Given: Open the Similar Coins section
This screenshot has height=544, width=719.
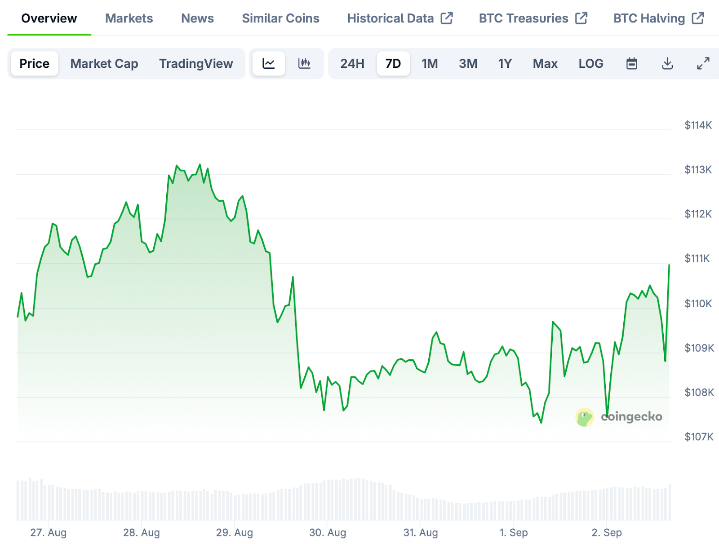Looking at the screenshot, I should 280,18.
